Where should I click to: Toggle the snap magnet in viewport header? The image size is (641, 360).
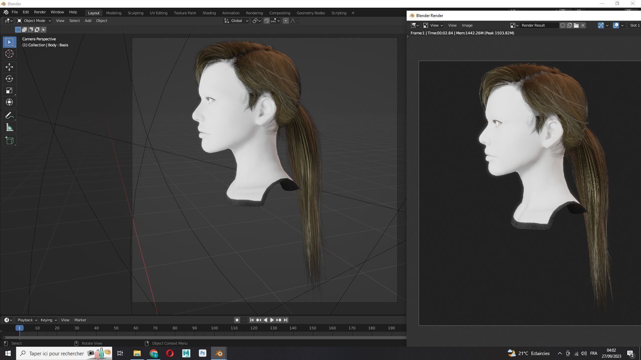click(x=267, y=21)
